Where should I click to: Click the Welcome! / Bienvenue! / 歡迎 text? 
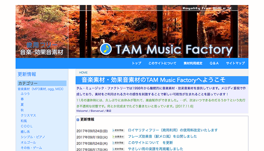94,111
